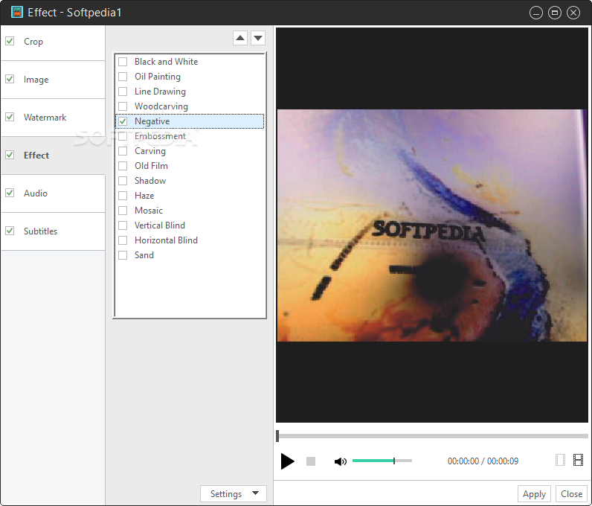The image size is (592, 506).
Task: Mute the audio with the speaker icon
Action: pos(340,461)
